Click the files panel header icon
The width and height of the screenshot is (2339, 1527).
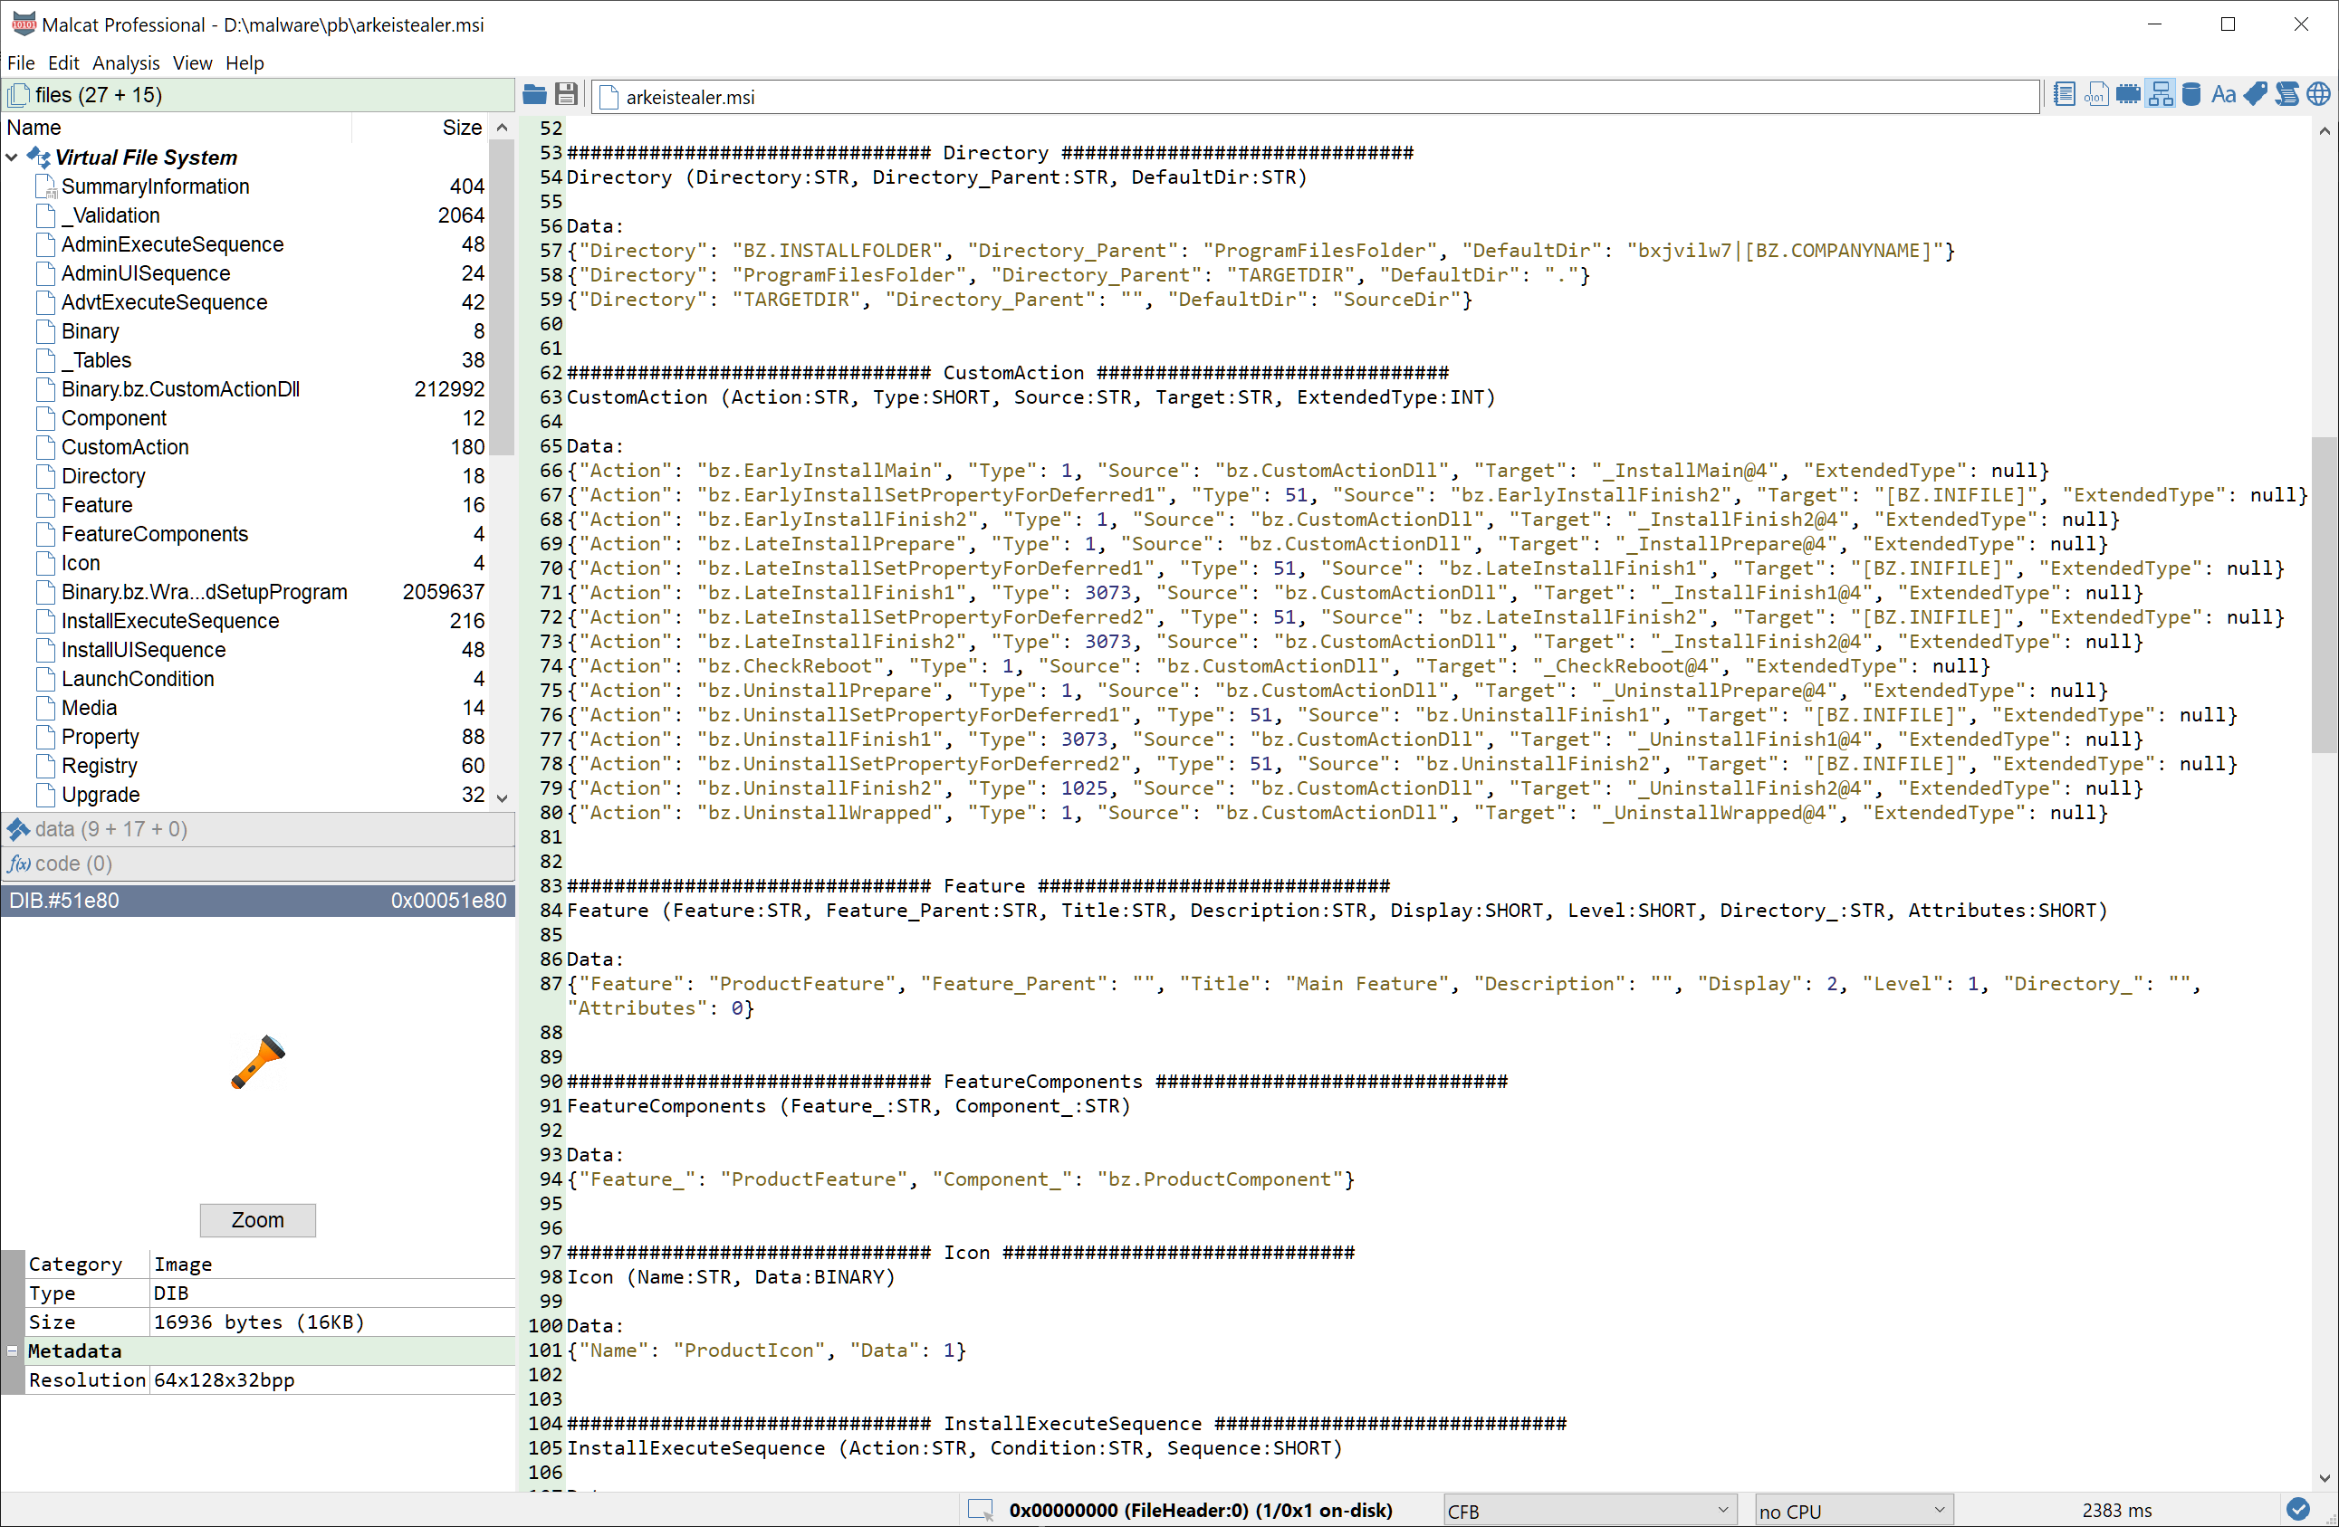pos(18,95)
